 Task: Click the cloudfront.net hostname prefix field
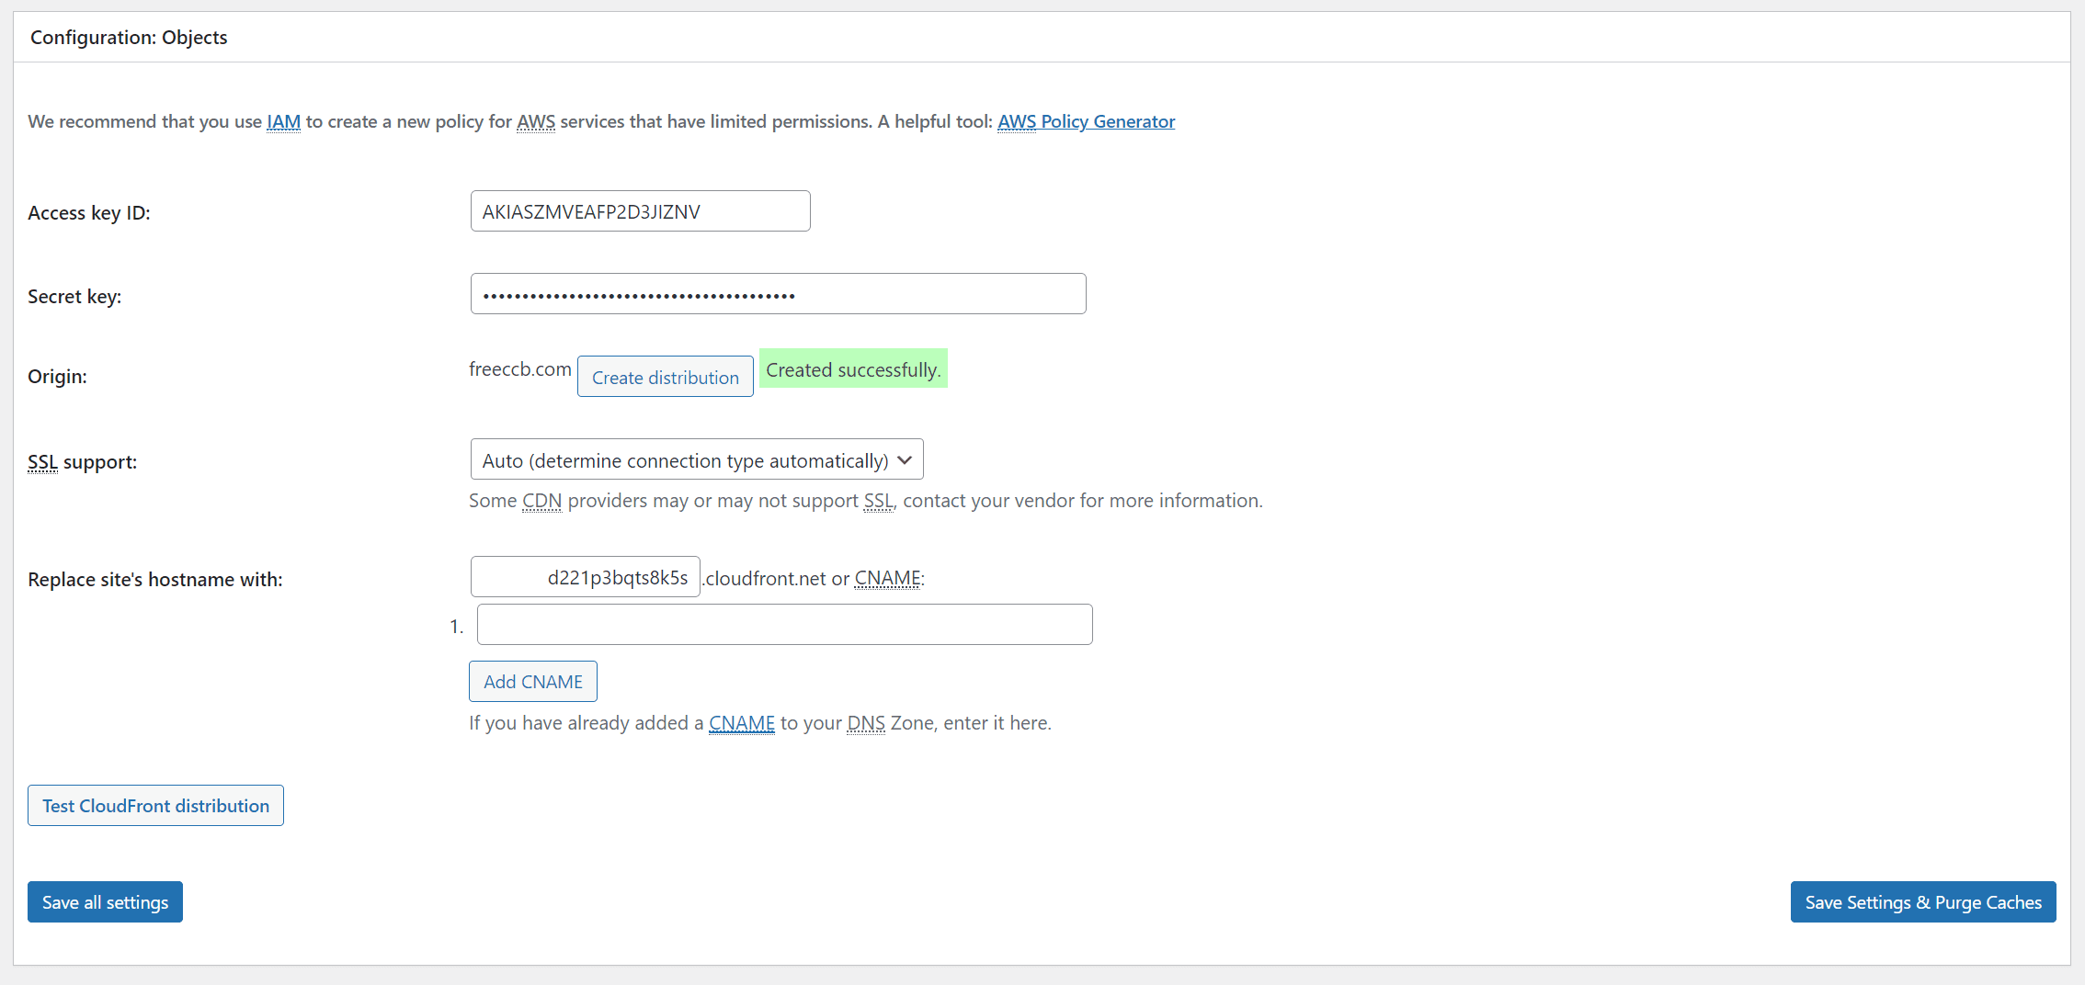[x=586, y=577]
